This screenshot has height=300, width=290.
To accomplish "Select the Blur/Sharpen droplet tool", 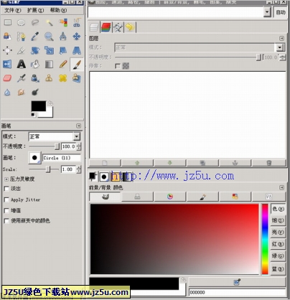I will (8, 92).
